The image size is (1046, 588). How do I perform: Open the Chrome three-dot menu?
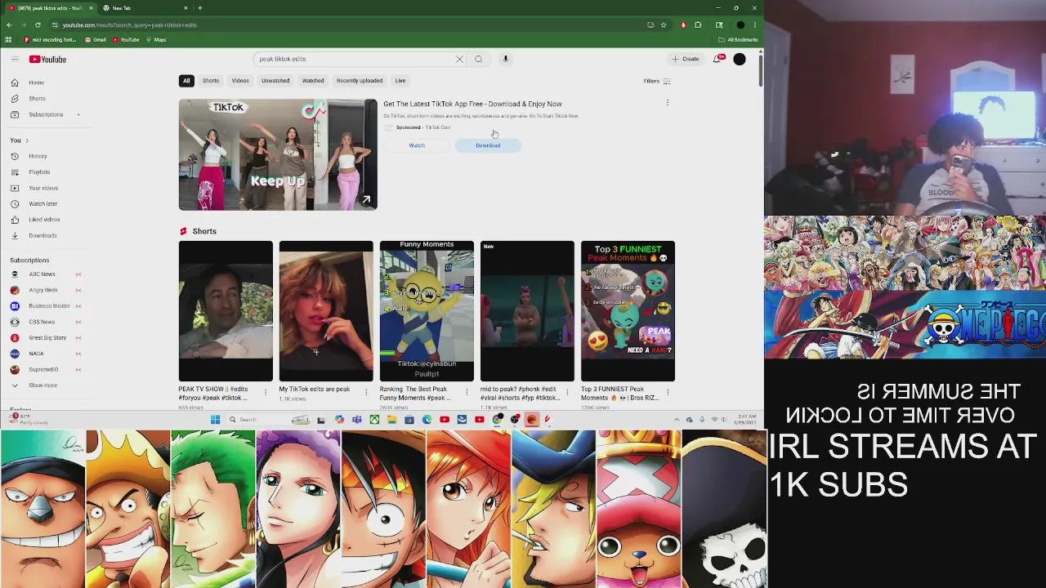point(755,24)
